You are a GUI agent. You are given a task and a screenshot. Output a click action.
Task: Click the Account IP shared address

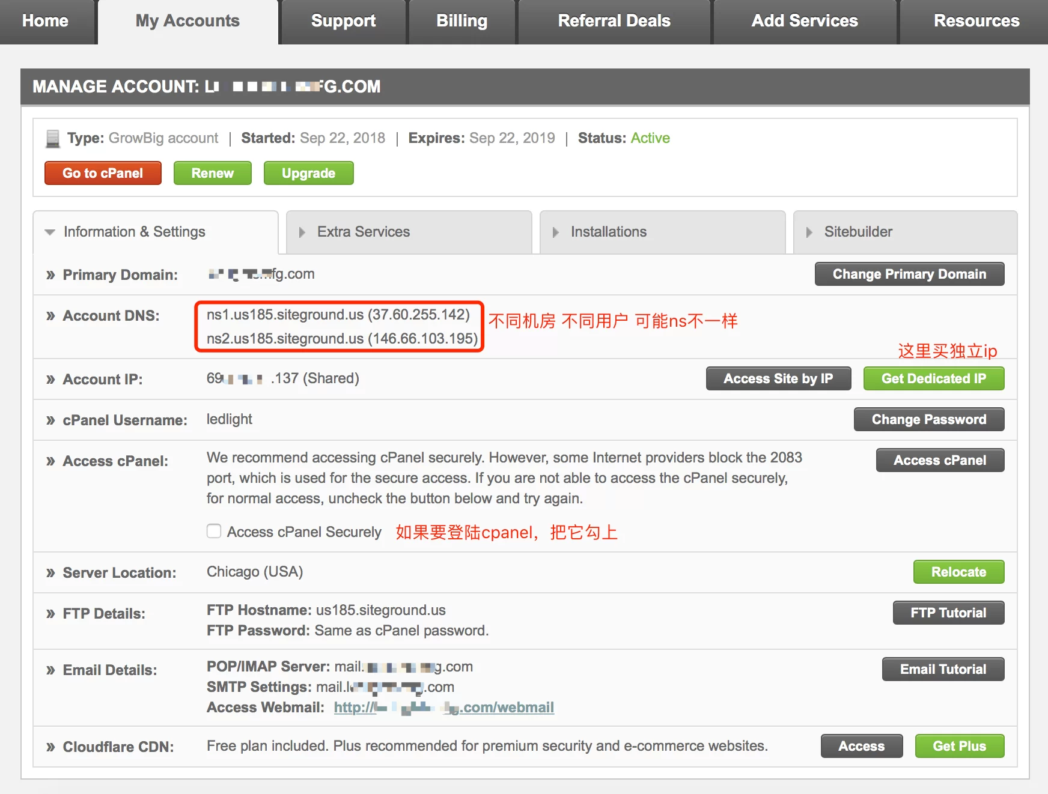click(283, 378)
